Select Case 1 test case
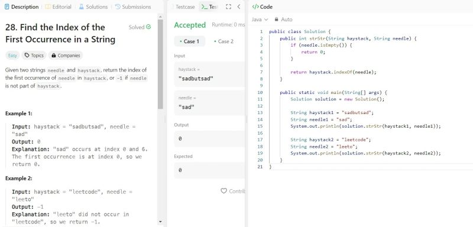 pos(189,41)
